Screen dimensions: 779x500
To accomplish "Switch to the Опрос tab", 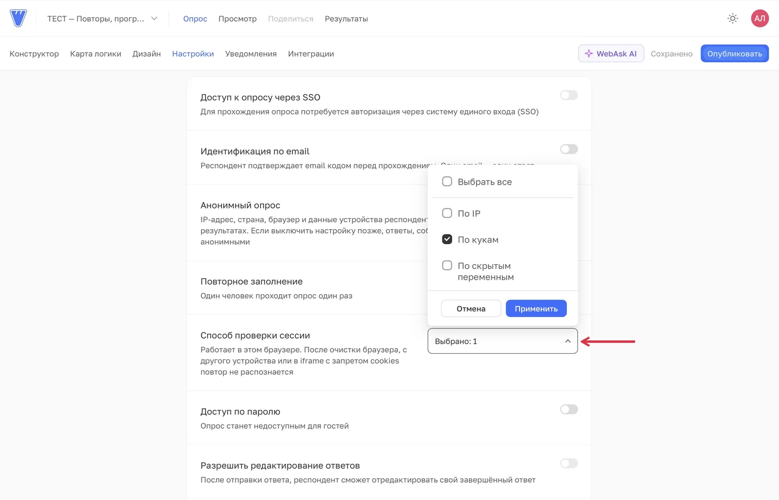I will click(195, 19).
